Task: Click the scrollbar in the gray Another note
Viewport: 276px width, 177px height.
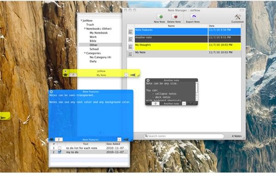Action: click(x=196, y=92)
